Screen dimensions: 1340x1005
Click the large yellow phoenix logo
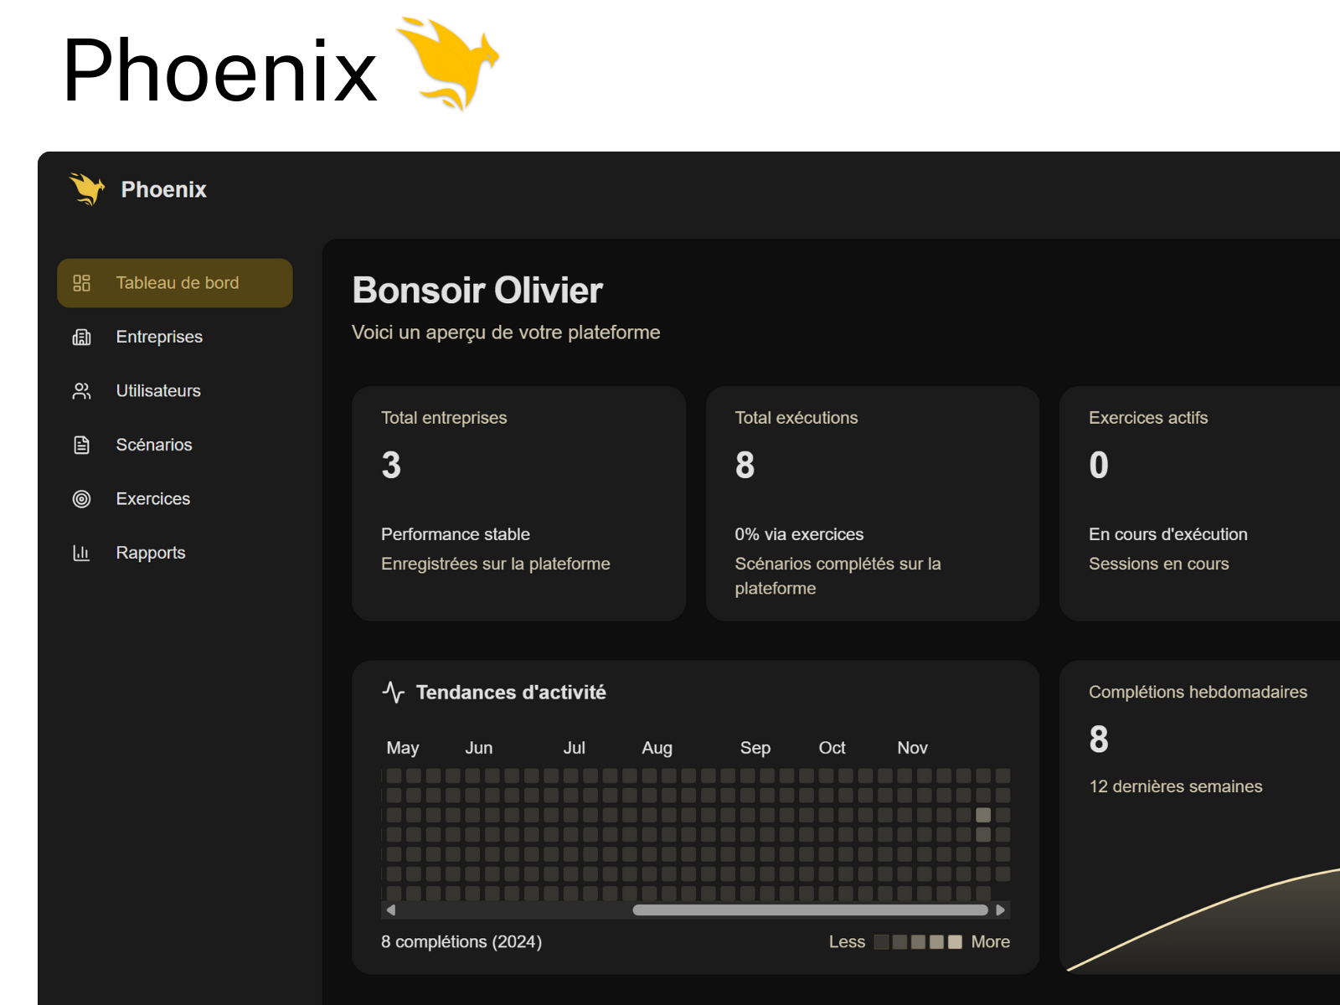point(447,64)
